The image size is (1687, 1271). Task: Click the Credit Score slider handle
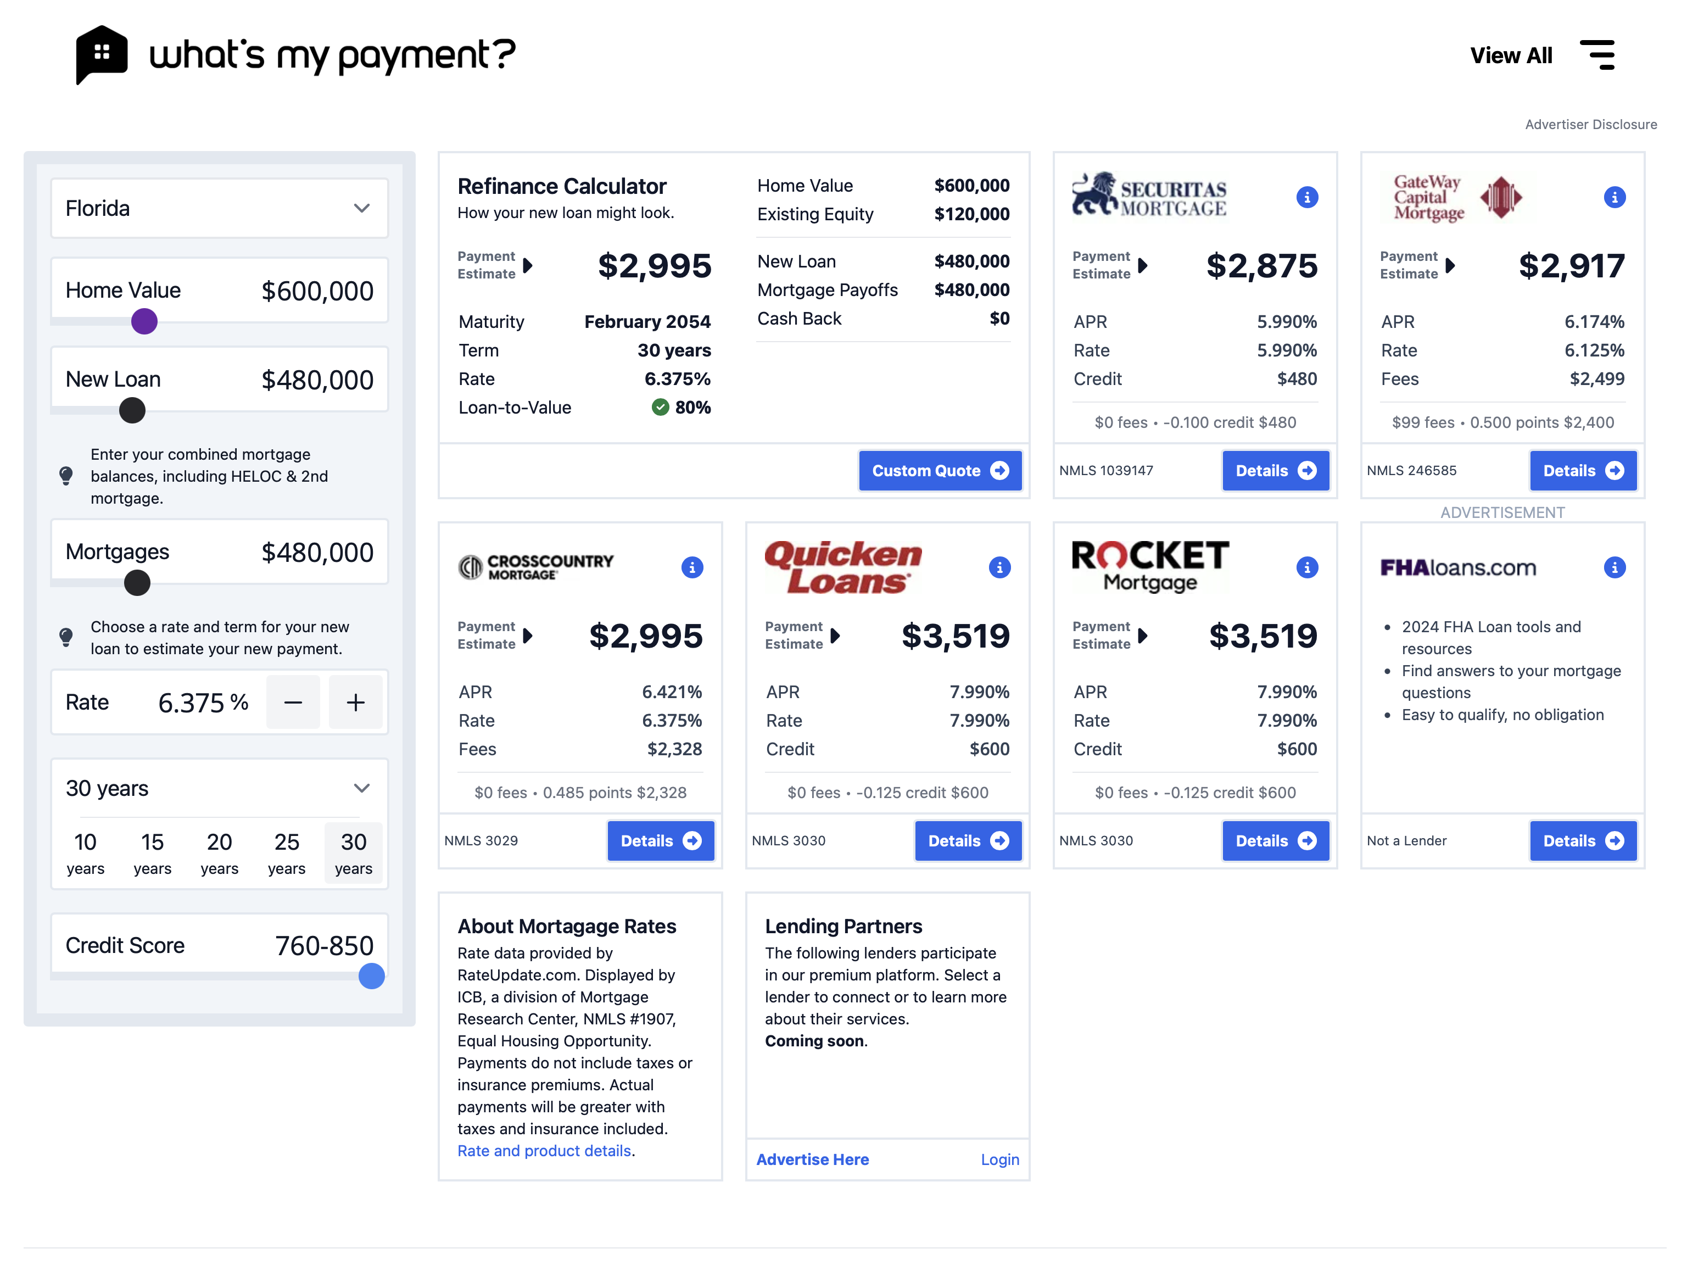point(371,975)
